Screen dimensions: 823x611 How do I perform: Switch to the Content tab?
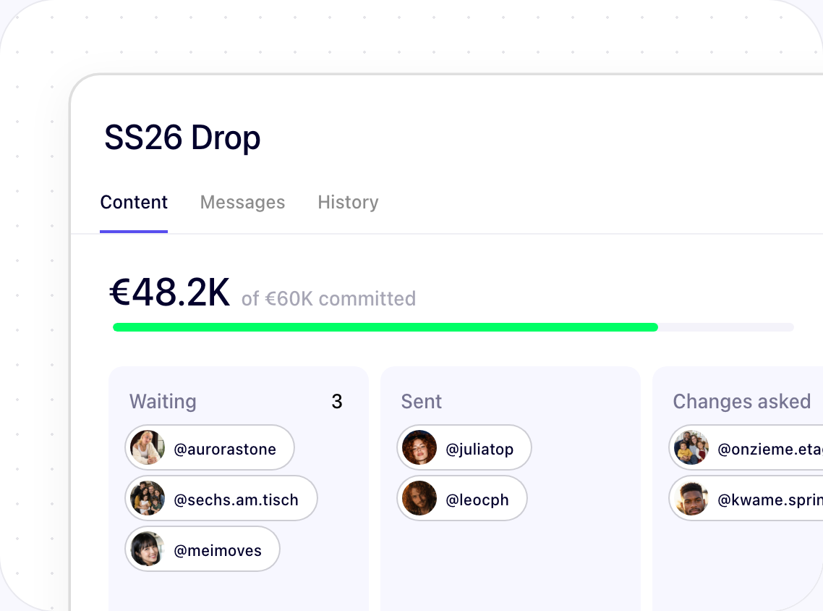pyautogui.click(x=134, y=202)
